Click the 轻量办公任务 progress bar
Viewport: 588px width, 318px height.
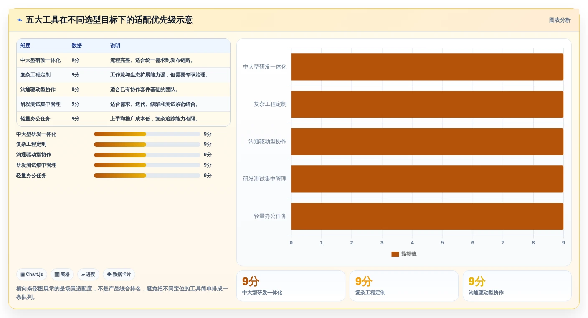pyautogui.click(x=147, y=176)
